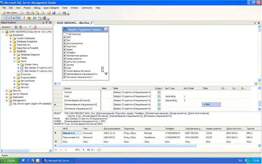The image size is (262, 164).
Task: Tick the * (All Columns) checkbox
Action: pos(65,34)
